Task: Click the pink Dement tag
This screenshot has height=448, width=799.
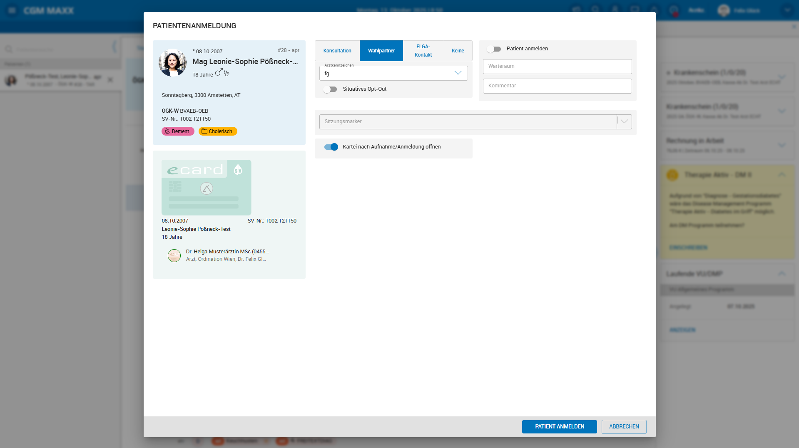Action: [x=178, y=131]
